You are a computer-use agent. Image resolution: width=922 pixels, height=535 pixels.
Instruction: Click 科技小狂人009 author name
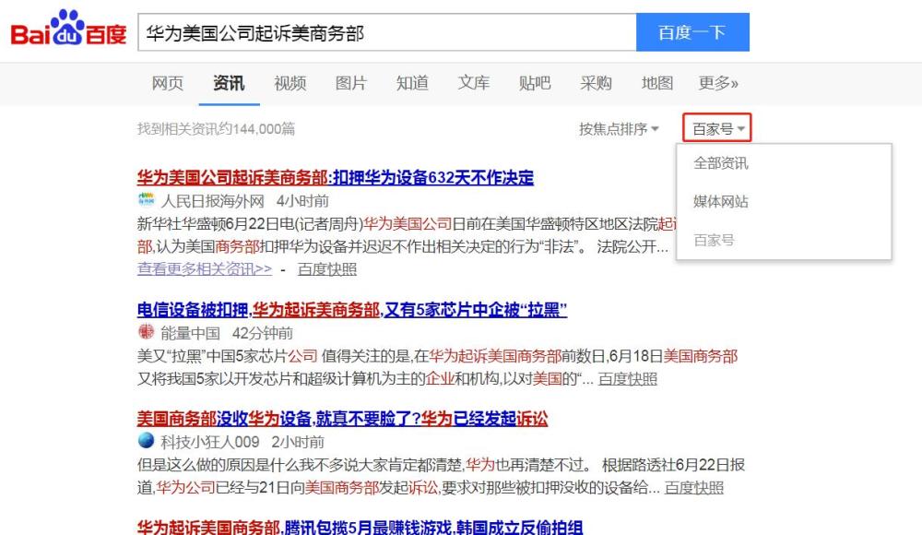tap(210, 442)
